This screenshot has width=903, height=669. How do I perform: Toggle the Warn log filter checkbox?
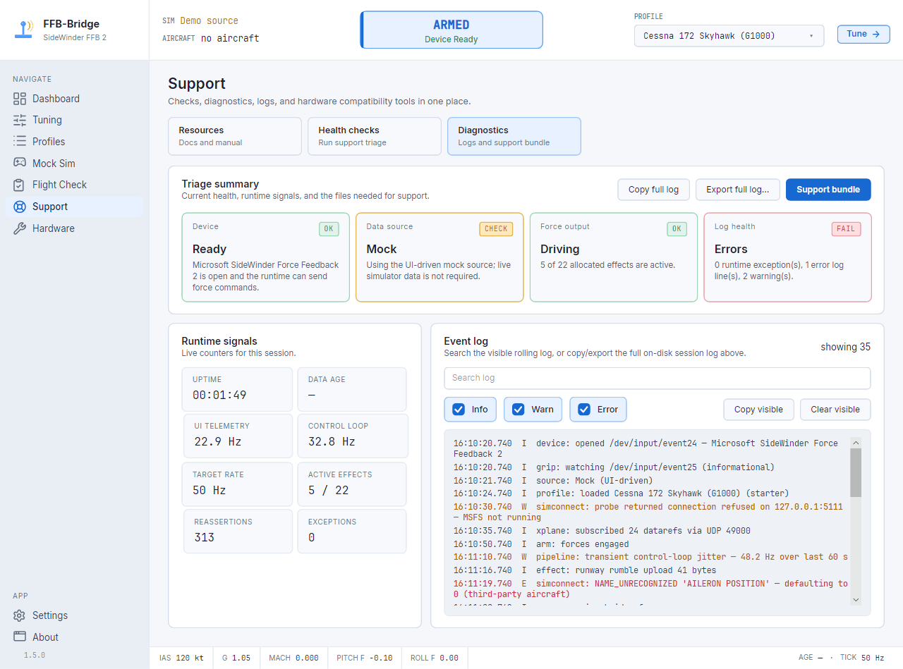[x=519, y=409]
